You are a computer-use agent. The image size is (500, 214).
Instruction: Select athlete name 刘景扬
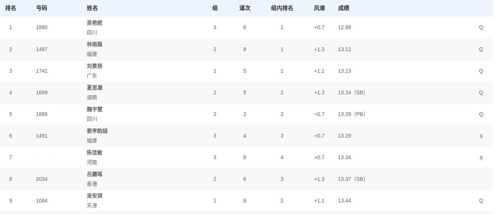click(95, 66)
